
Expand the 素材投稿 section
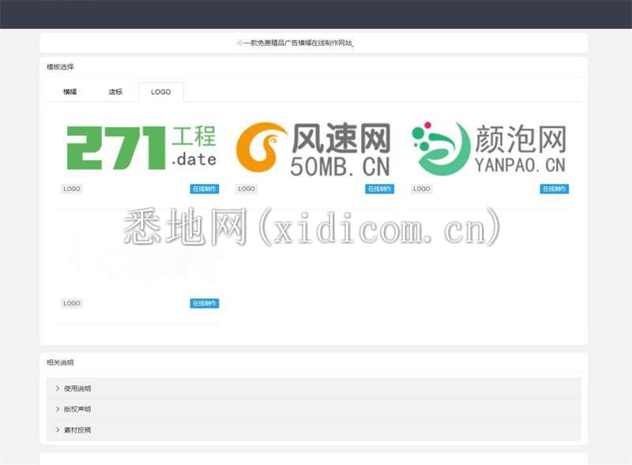(x=314, y=430)
